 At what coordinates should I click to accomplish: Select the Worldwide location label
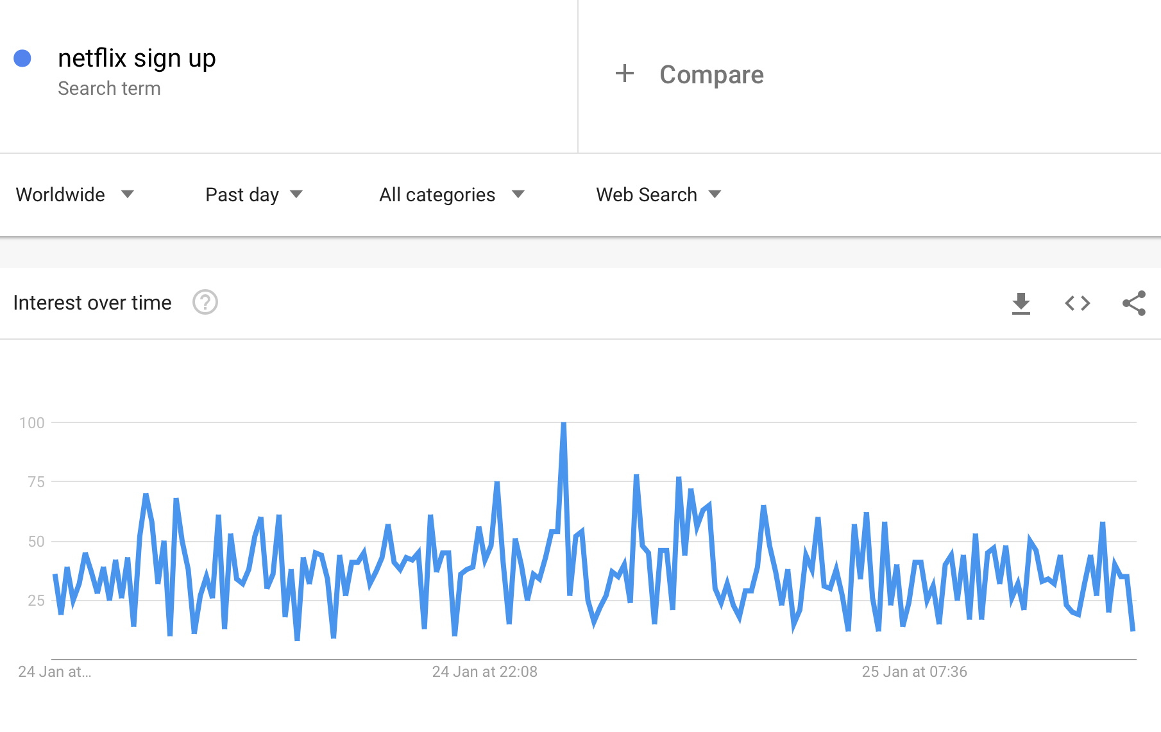(60, 194)
